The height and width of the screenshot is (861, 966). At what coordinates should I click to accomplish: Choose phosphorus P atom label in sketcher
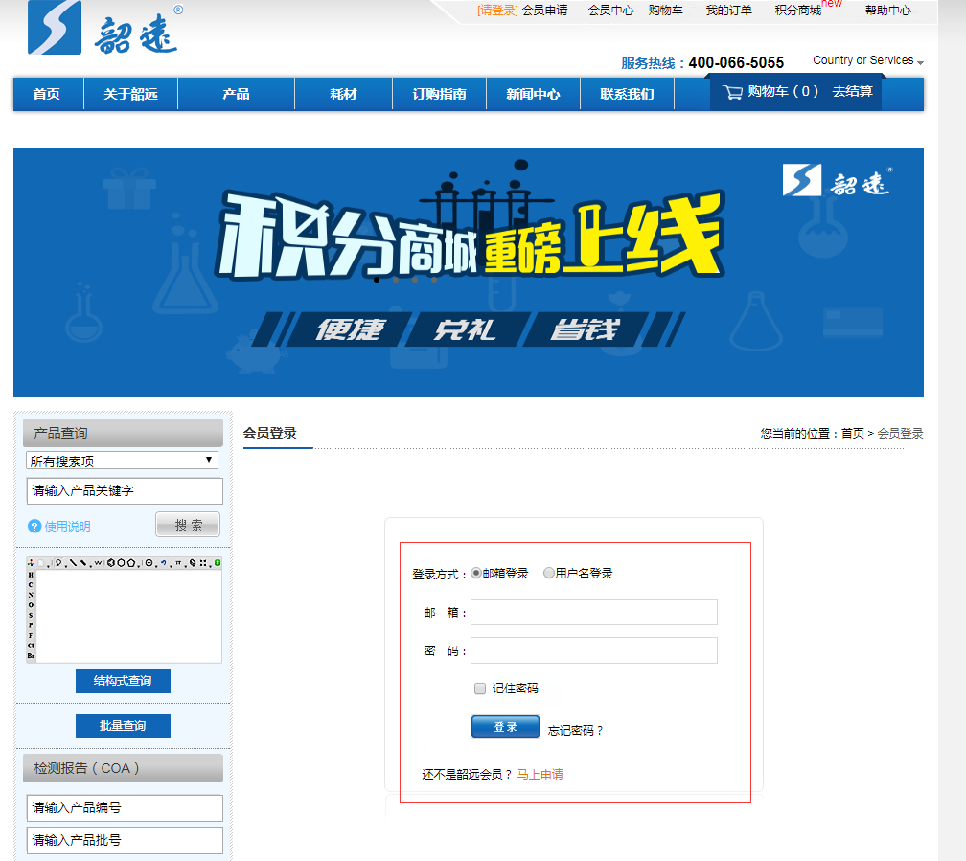pos(31,625)
